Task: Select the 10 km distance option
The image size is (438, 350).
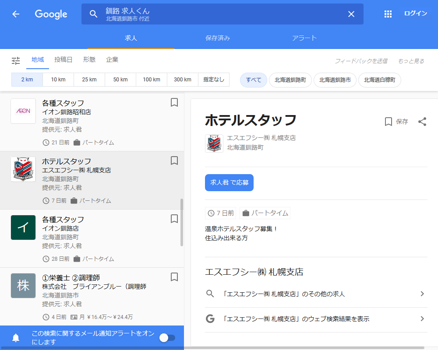Action: (x=58, y=80)
